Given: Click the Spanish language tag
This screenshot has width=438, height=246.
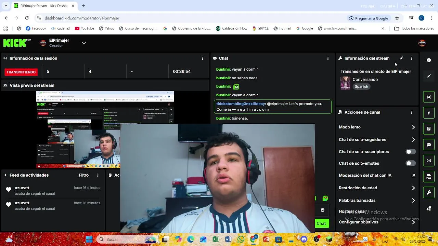Looking at the screenshot, I should pos(361,87).
